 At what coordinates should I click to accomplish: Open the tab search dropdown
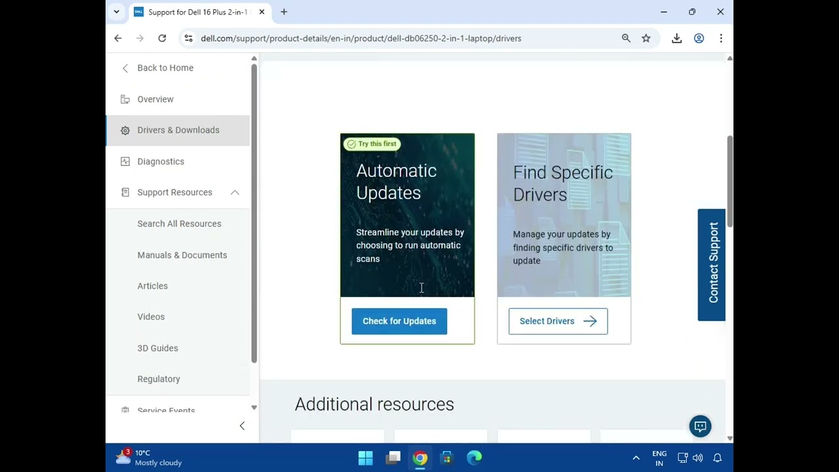(x=117, y=12)
